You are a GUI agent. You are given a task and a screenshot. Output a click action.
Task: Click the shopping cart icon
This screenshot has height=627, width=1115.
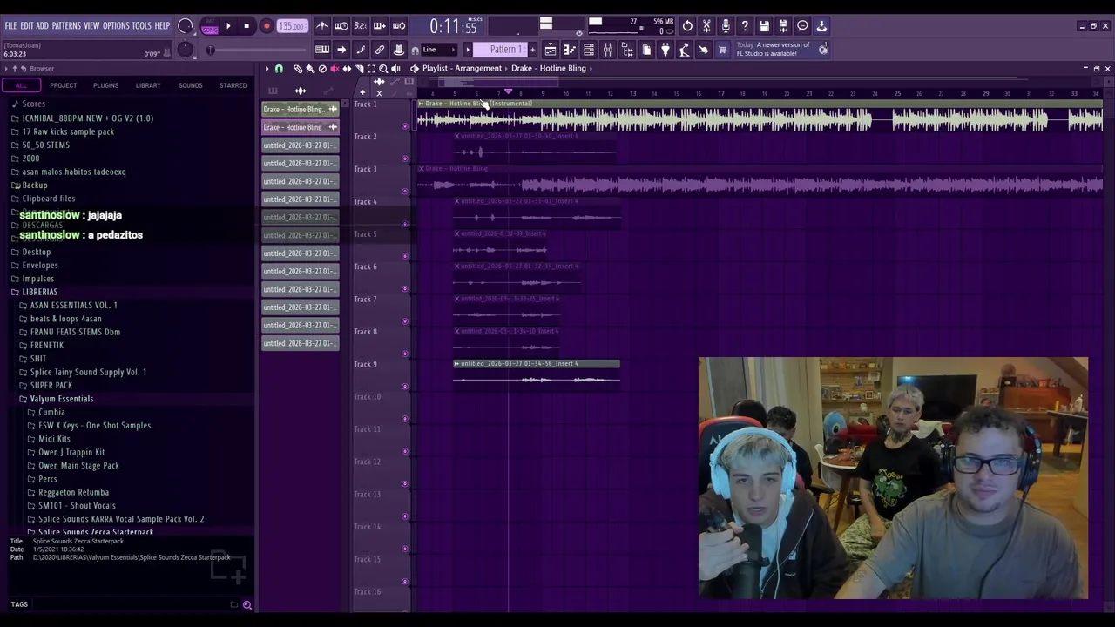[x=722, y=50]
